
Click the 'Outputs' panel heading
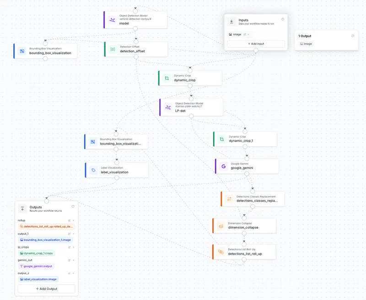pos(36,207)
